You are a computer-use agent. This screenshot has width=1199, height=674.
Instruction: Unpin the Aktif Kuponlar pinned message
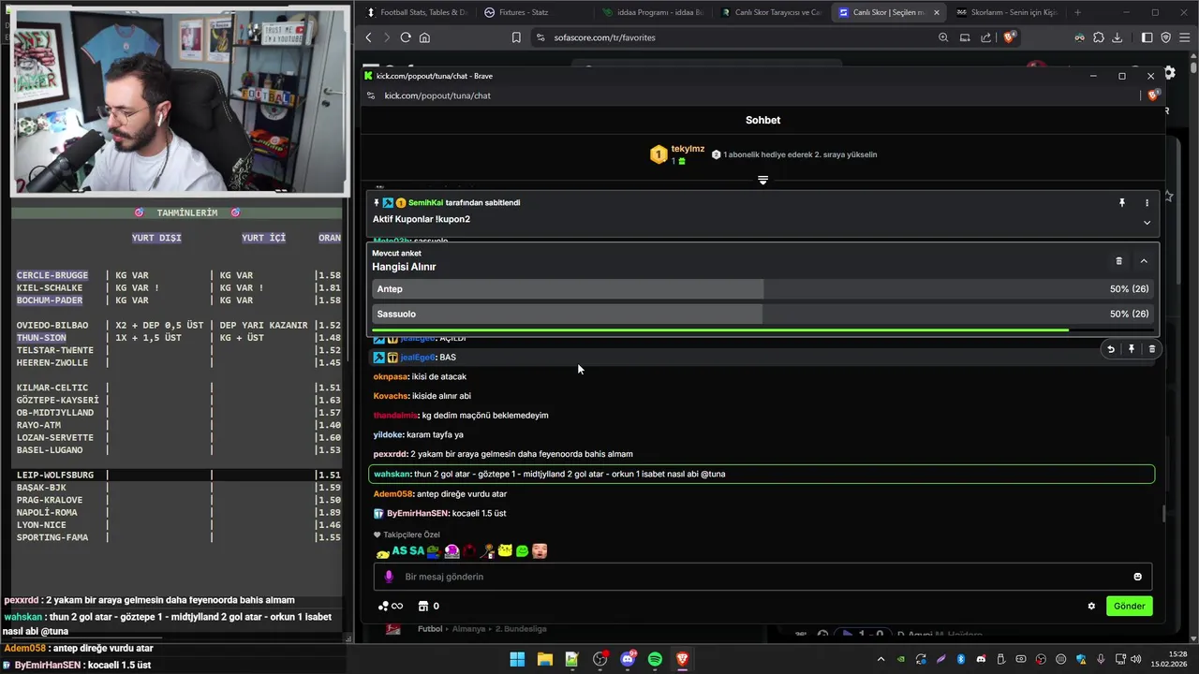click(x=1121, y=202)
